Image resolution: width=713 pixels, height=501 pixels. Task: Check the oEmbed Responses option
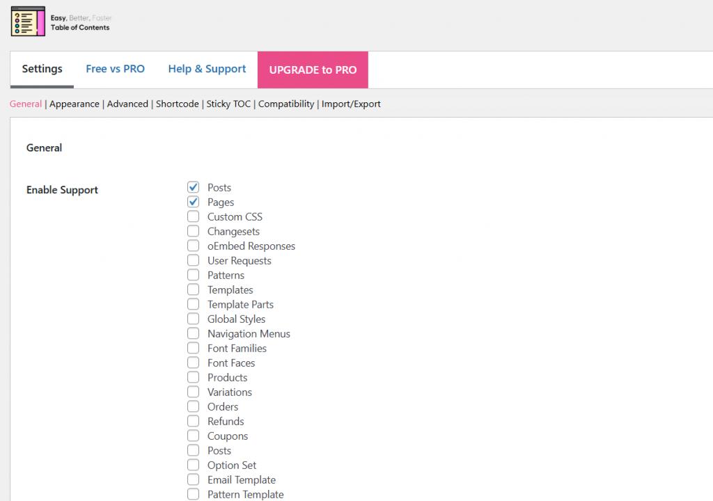pyautogui.click(x=193, y=245)
